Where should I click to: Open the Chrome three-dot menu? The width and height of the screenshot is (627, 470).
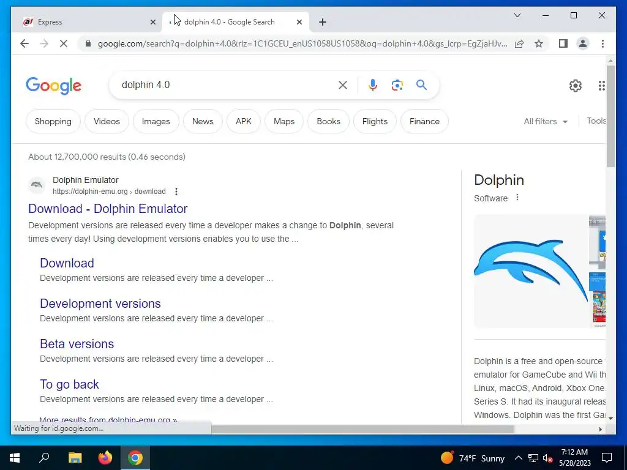coord(603,43)
